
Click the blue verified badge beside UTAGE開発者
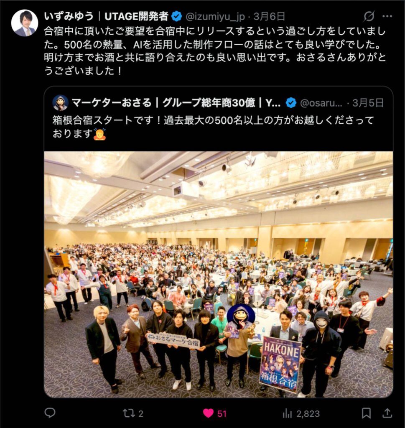pyautogui.click(x=176, y=16)
